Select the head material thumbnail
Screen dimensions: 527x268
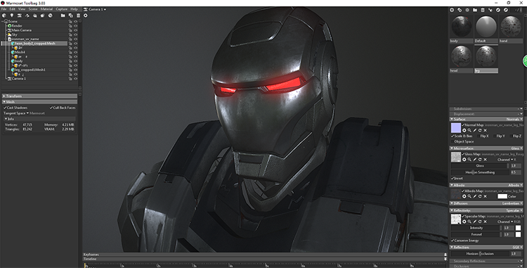462,56
